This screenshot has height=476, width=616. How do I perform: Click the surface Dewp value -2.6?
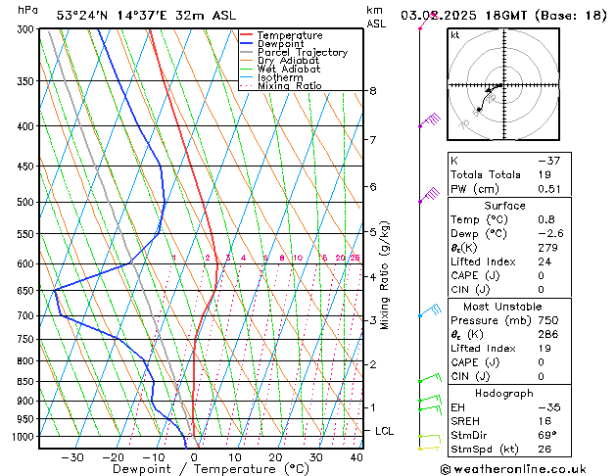(x=550, y=234)
